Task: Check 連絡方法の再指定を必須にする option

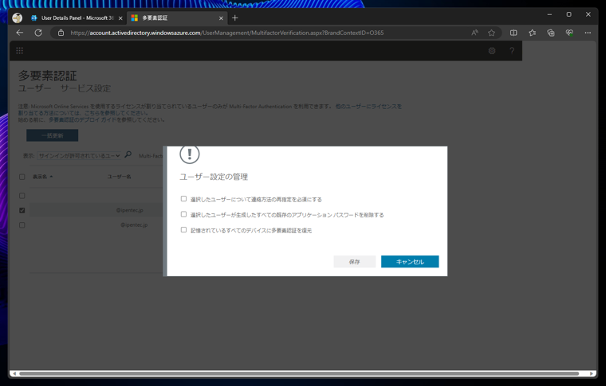Action: coord(183,199)
